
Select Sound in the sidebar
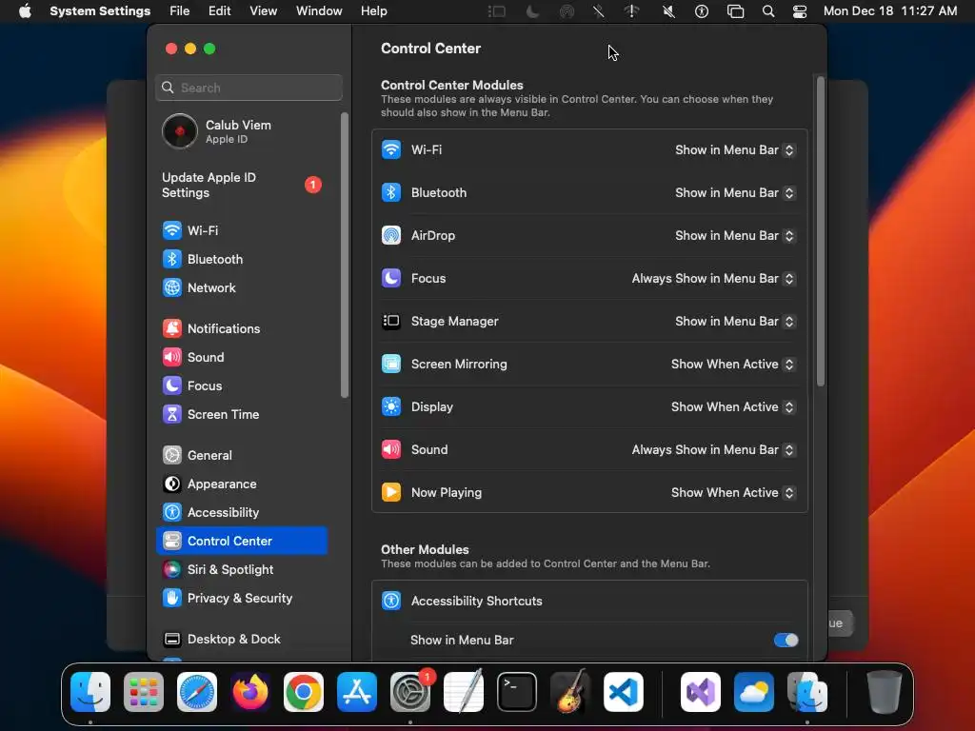click(241, 358)
